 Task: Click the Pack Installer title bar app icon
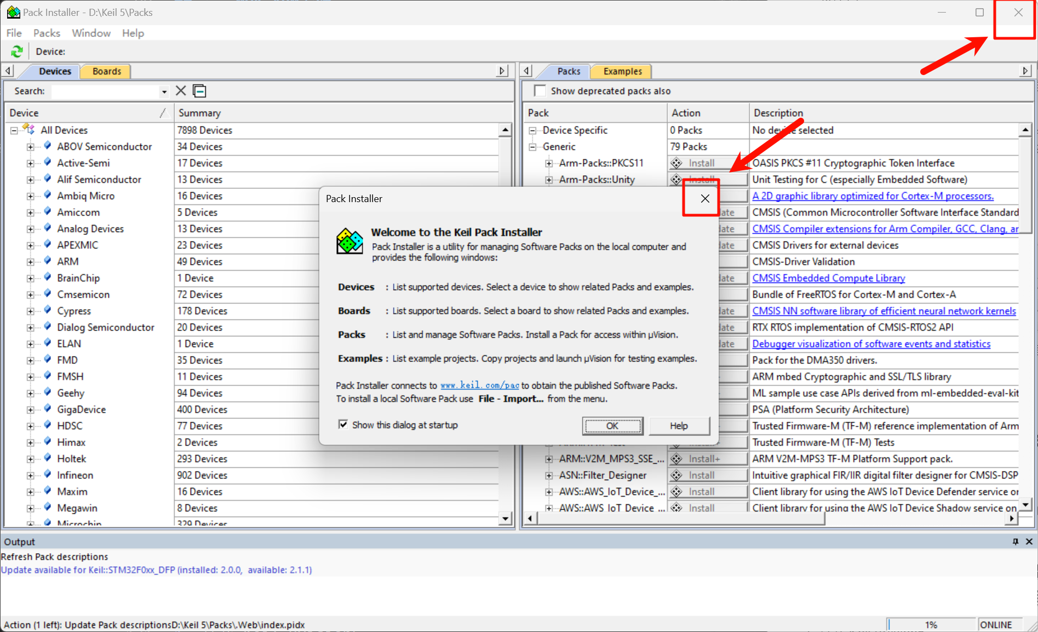tap(13, 12)
